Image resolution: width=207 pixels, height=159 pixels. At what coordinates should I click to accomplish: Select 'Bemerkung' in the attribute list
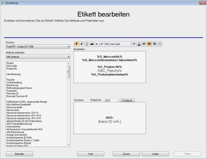coord(12,85)
